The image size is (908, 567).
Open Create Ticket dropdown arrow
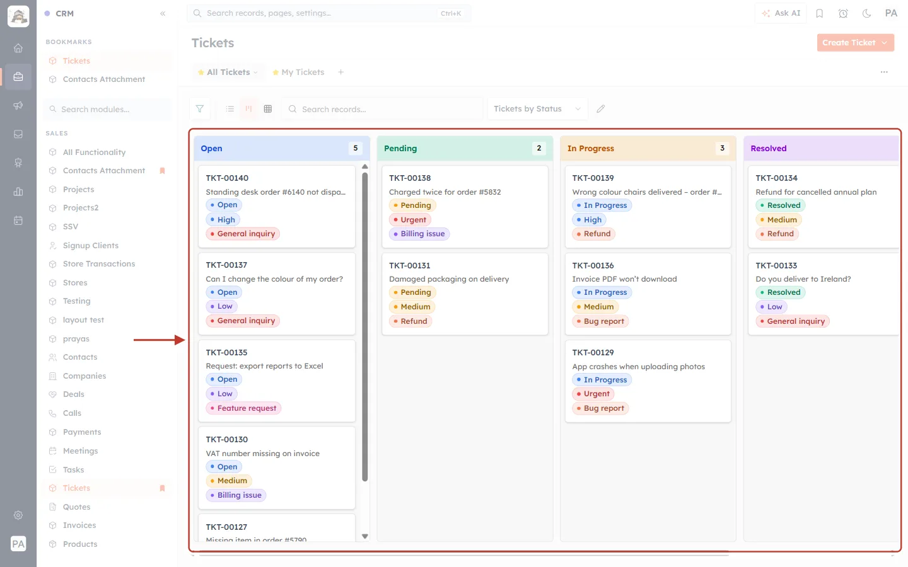click(x=885, y=43)
